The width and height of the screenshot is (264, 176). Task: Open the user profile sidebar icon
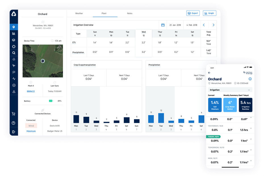coord(14,92)
